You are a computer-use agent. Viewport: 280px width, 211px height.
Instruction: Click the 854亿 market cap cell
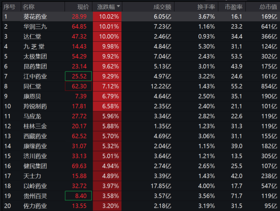pos(269,86)
